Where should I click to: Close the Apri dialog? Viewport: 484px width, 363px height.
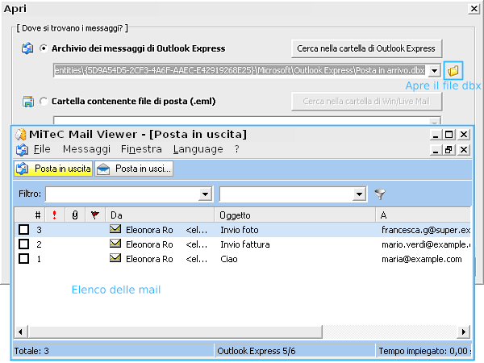[x=474, y=9]
